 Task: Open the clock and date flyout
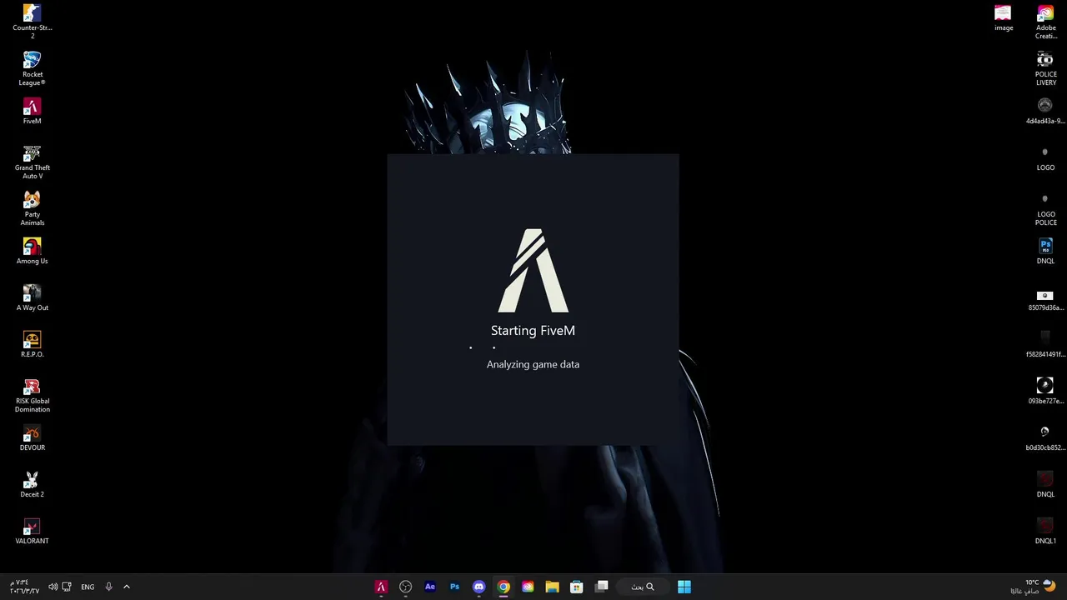pos(24,587)
